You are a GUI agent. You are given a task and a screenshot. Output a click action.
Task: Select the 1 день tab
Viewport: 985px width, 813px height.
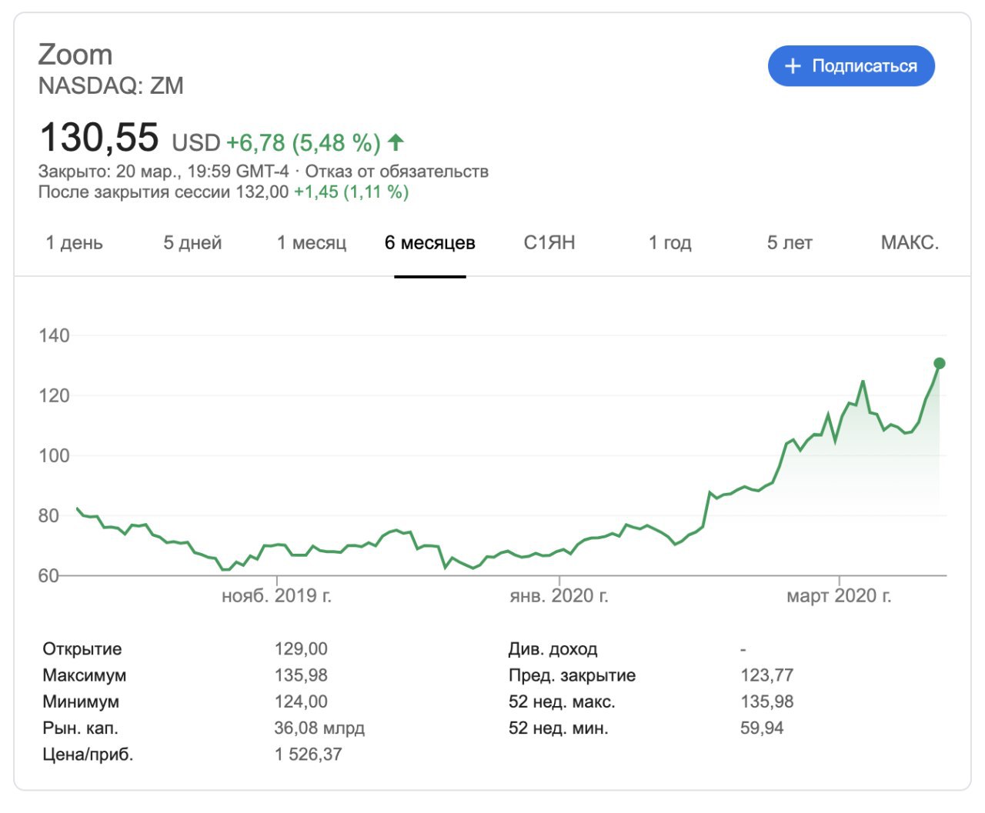click(74, 243)
